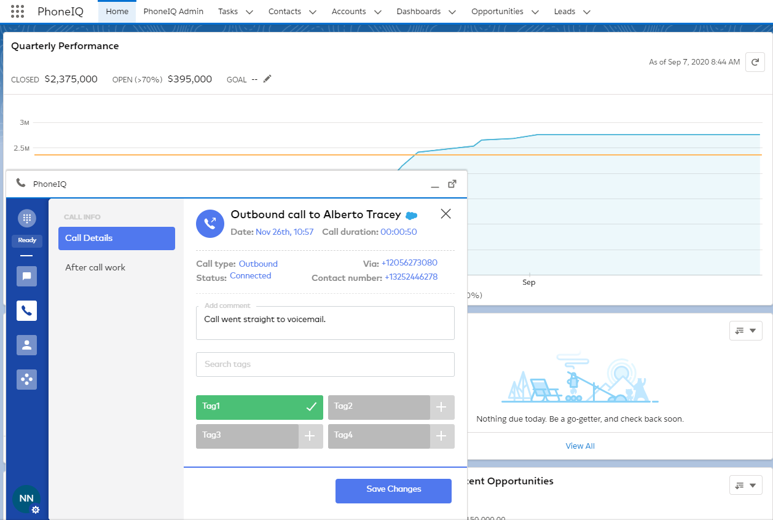Click the Search tags input field
773x520 pixels.
(x=325, y=364)
